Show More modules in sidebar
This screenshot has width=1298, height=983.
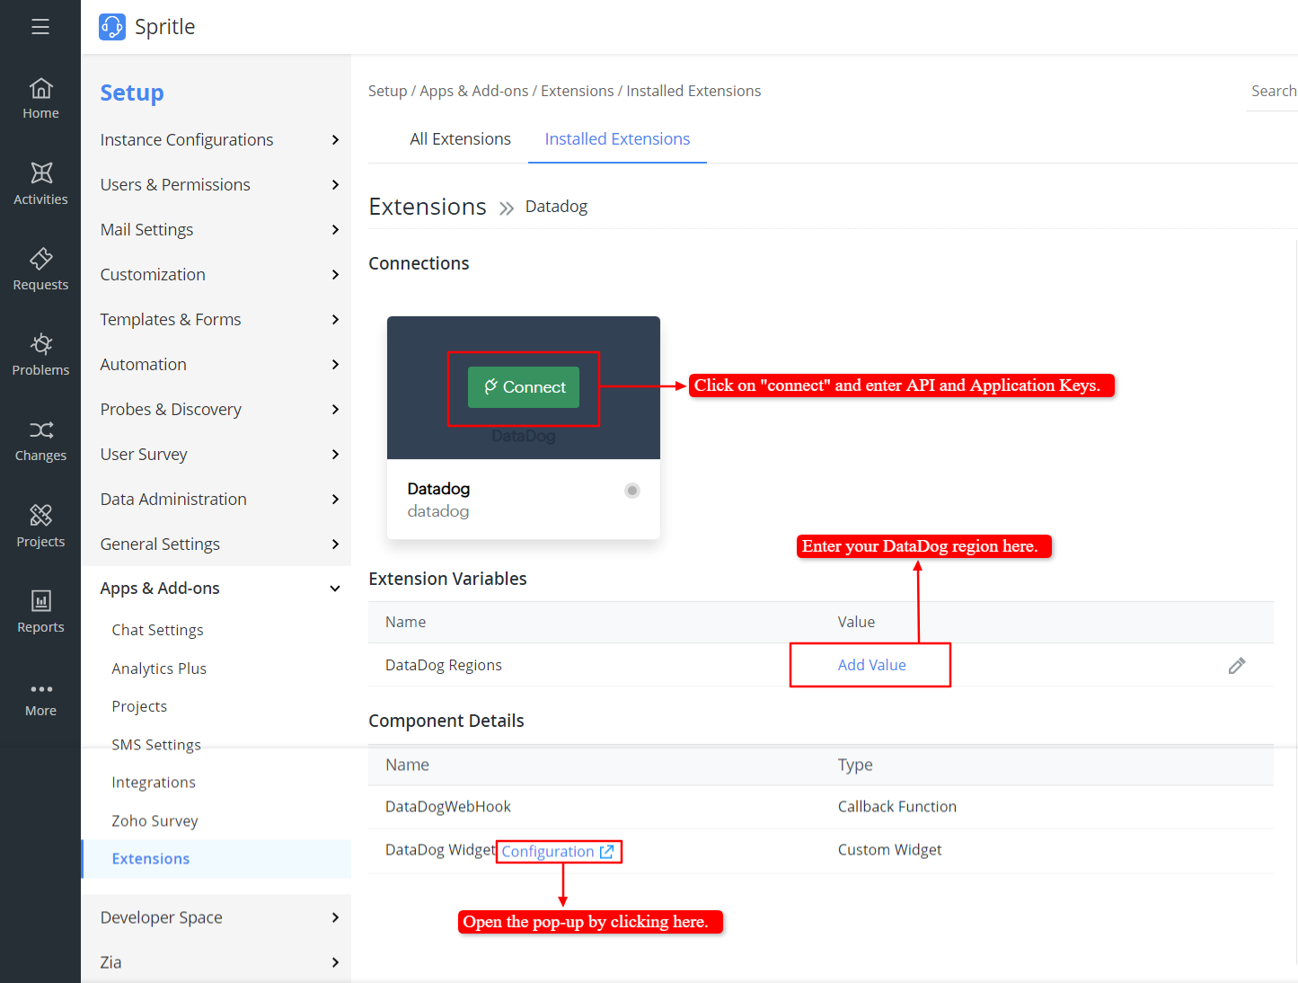pyautogui.click(x=40, y=698)
